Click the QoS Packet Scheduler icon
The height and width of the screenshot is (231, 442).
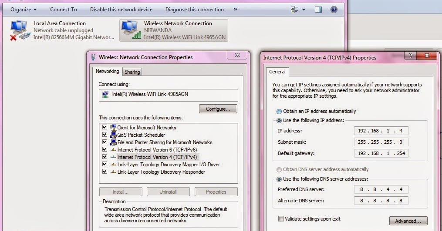[x=113, y=135]
